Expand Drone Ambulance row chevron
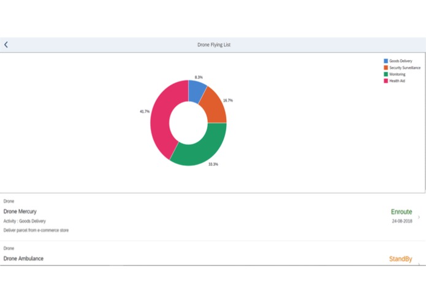Viewport: 426px width, 303px height. click(419, 264)
